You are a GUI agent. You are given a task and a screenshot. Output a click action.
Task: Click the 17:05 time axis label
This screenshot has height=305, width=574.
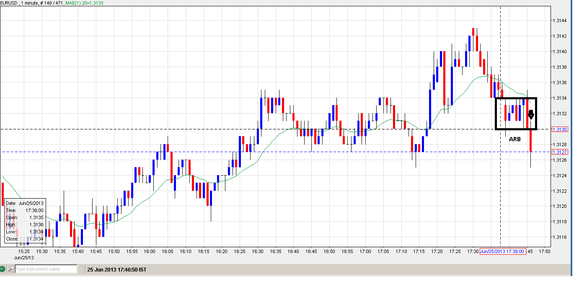(x=383, y=251)
